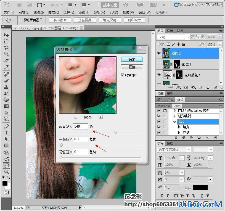Toggle checkmark for 存储 action
This screenshot has width=225, height=211.
pyautogui.click(x=159, y=132)
